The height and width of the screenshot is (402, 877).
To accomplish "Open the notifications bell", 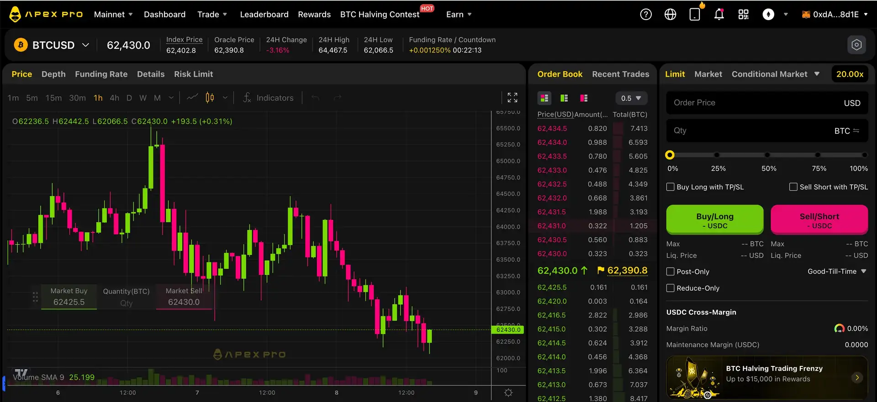I will click(x=719, y=15).
